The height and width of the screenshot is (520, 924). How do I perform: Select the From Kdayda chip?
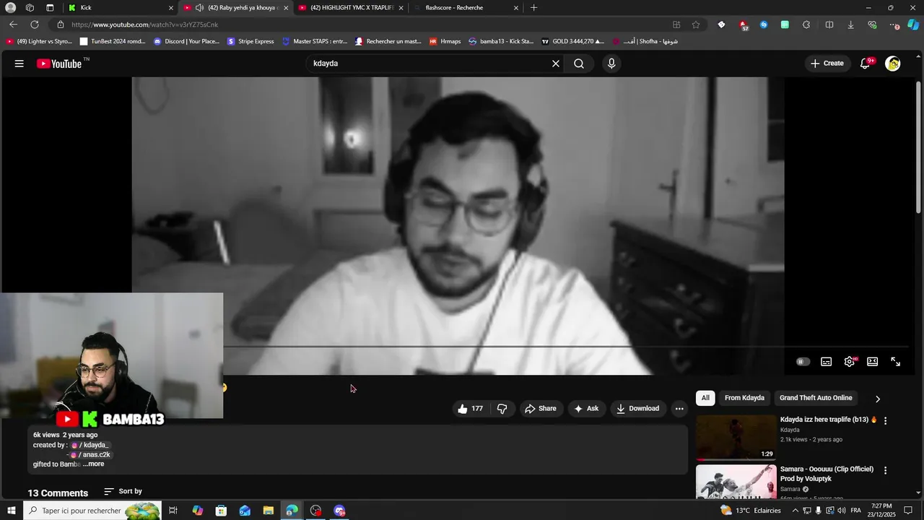point(744,398)
